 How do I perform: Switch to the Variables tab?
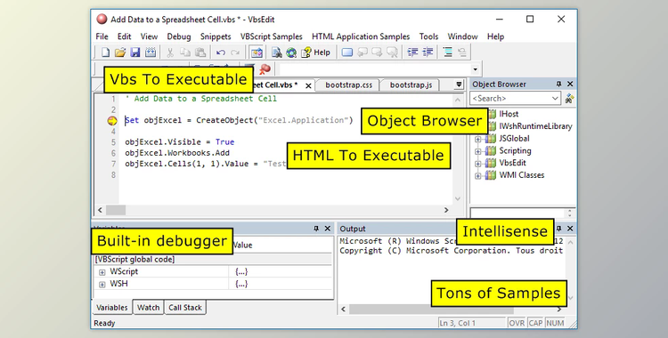click(x=111, y=308)
